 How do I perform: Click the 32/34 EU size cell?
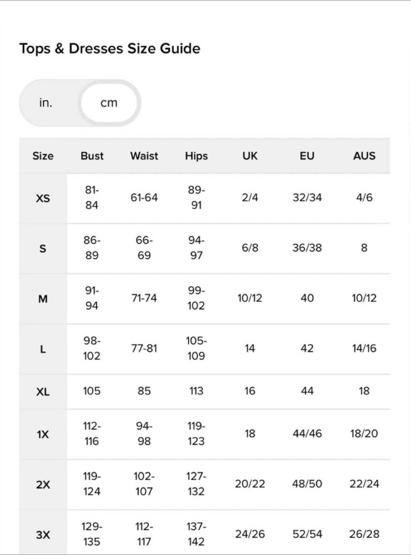coord(307,197)
